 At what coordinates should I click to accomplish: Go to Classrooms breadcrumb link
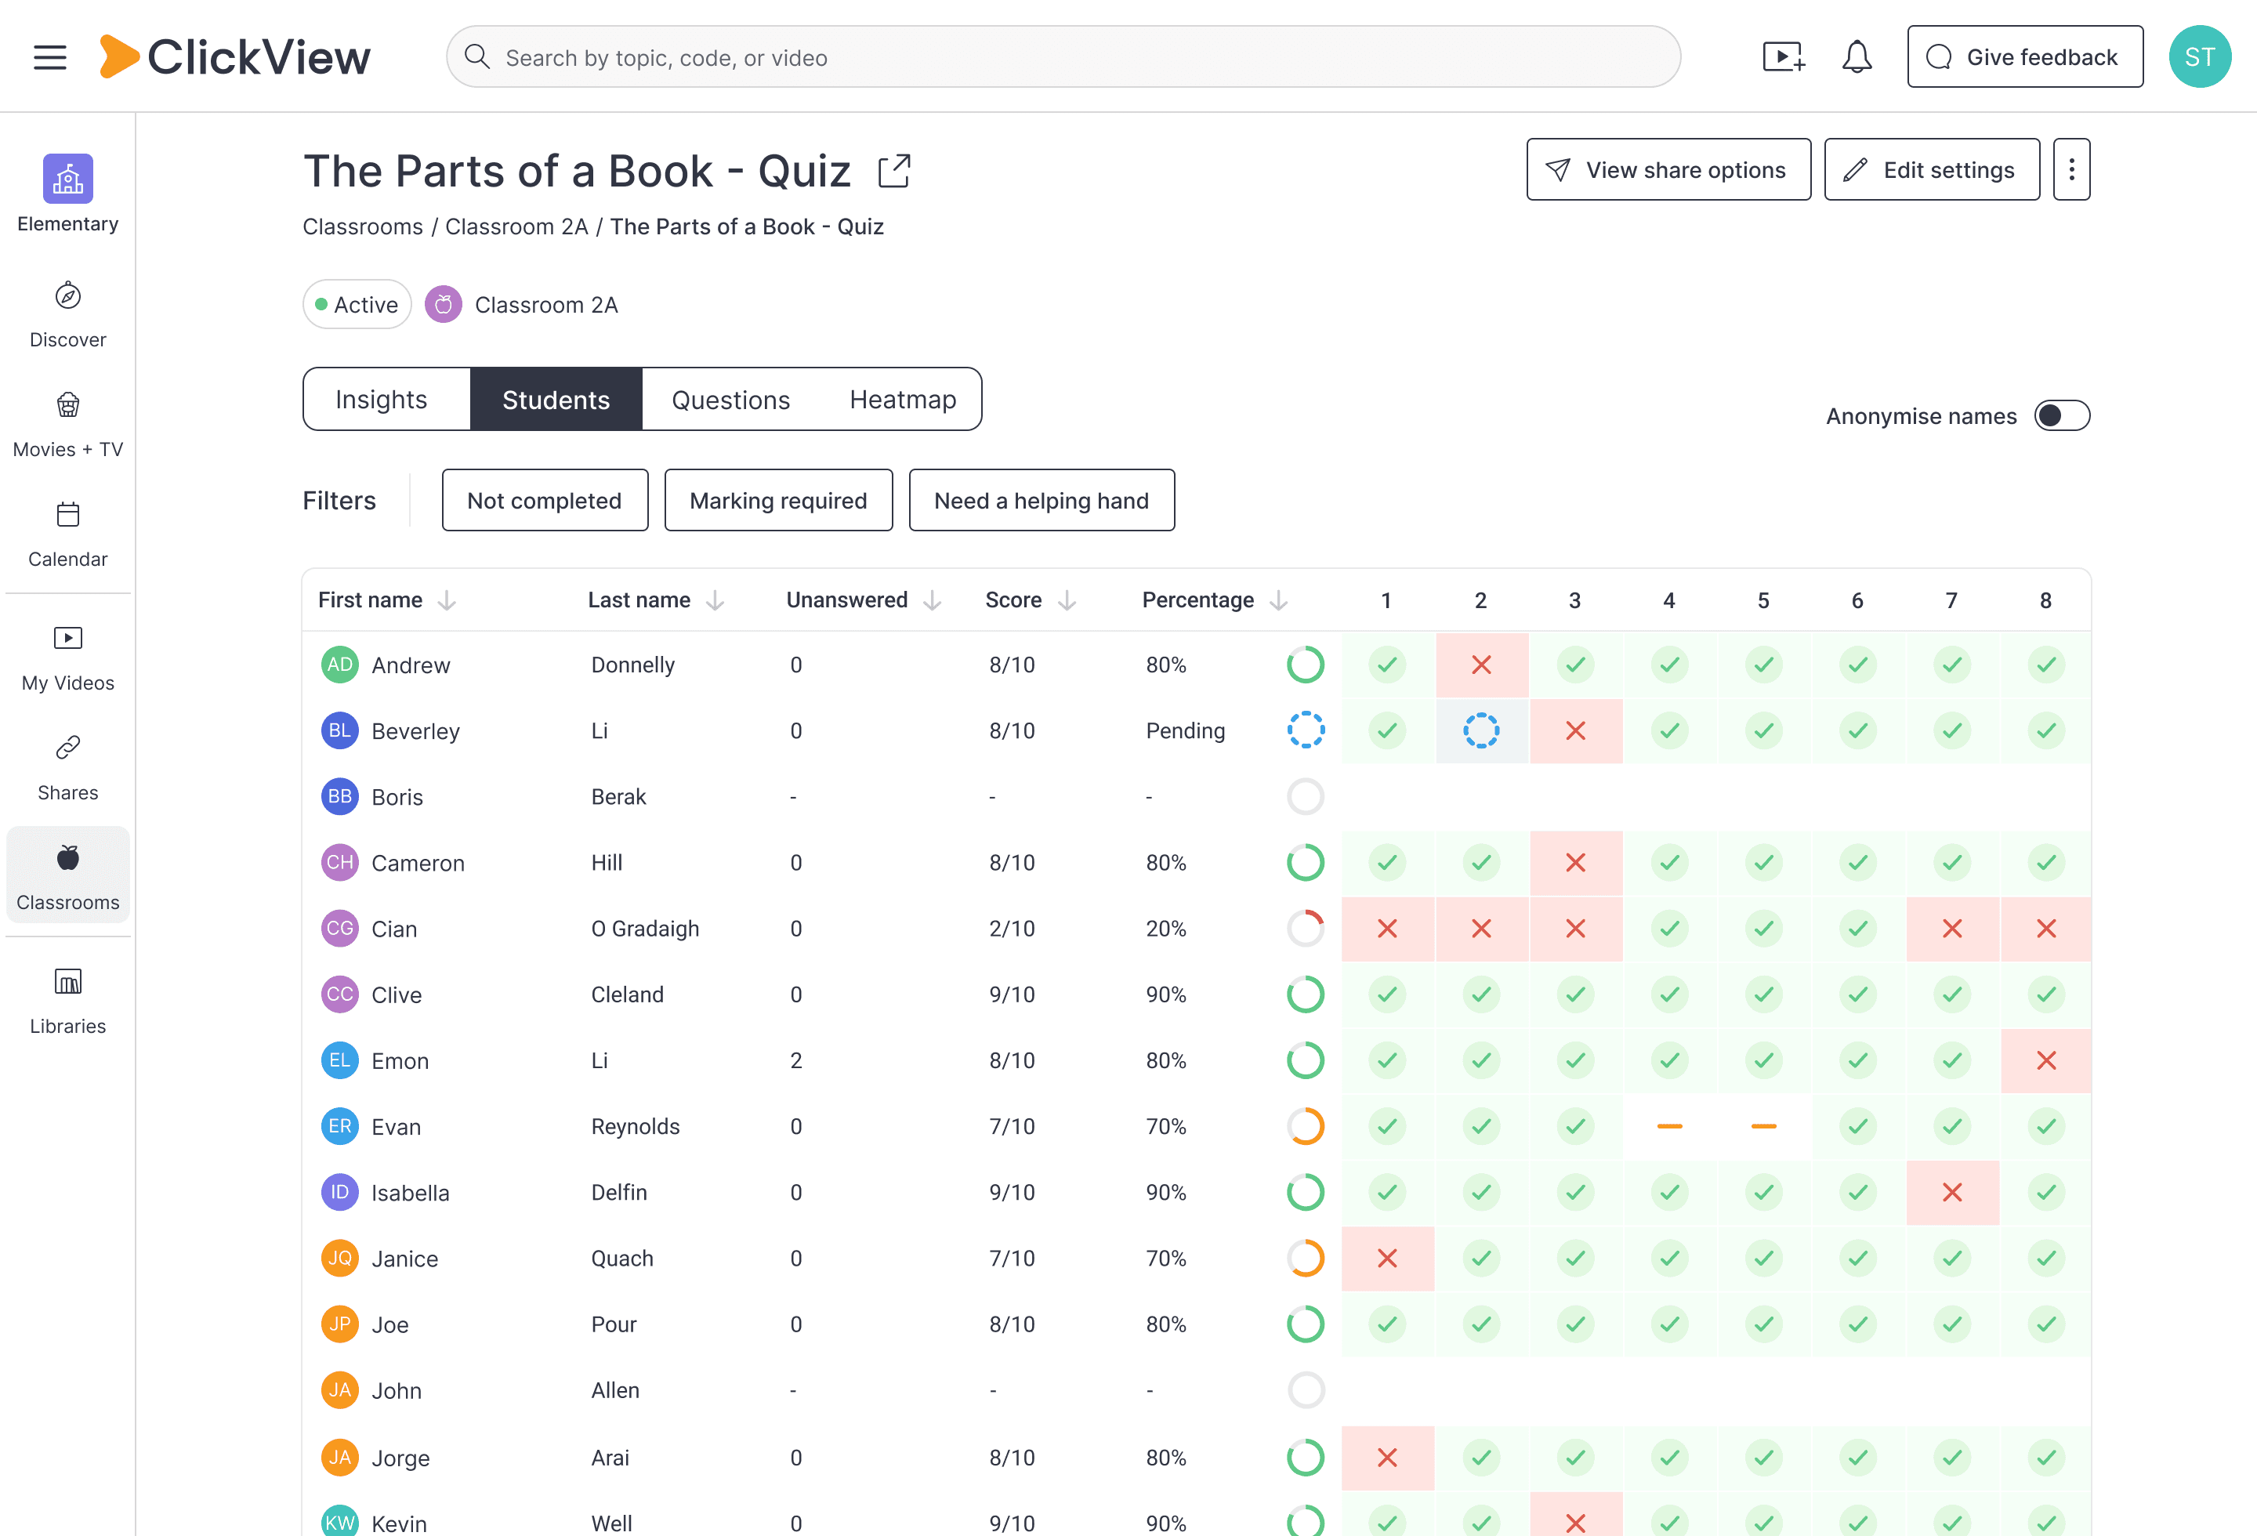pos(362,226)
